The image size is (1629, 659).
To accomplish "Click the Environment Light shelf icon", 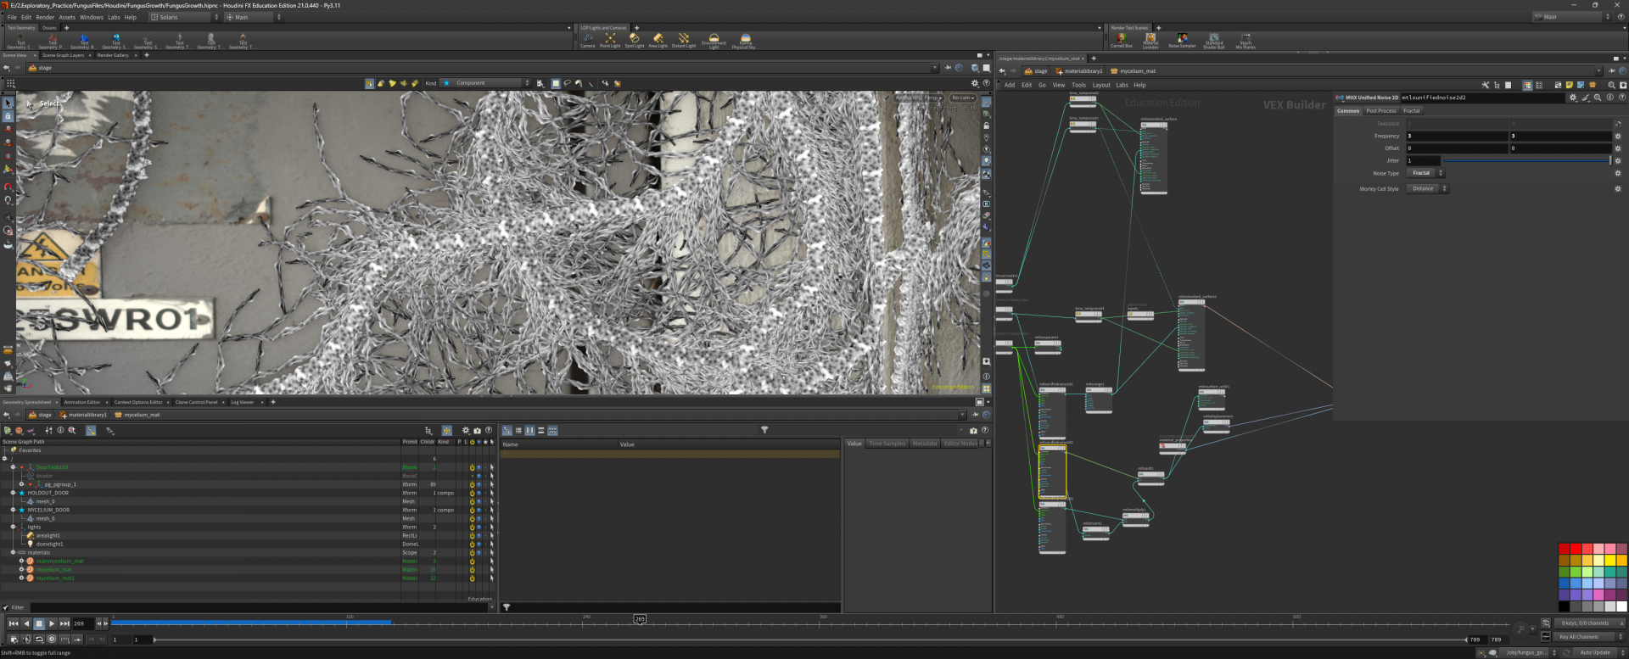I will (714, 39).
